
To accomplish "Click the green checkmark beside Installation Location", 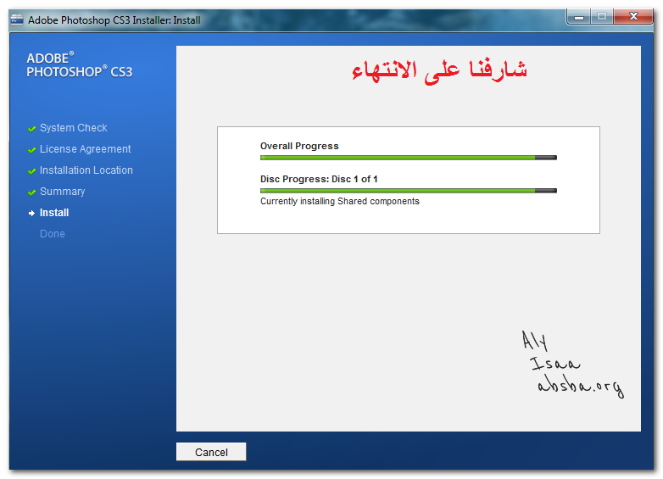I will tap(31, 171).
